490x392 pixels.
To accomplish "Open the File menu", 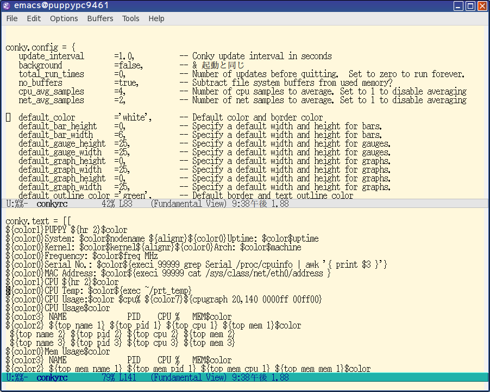I will click(12, 18).
